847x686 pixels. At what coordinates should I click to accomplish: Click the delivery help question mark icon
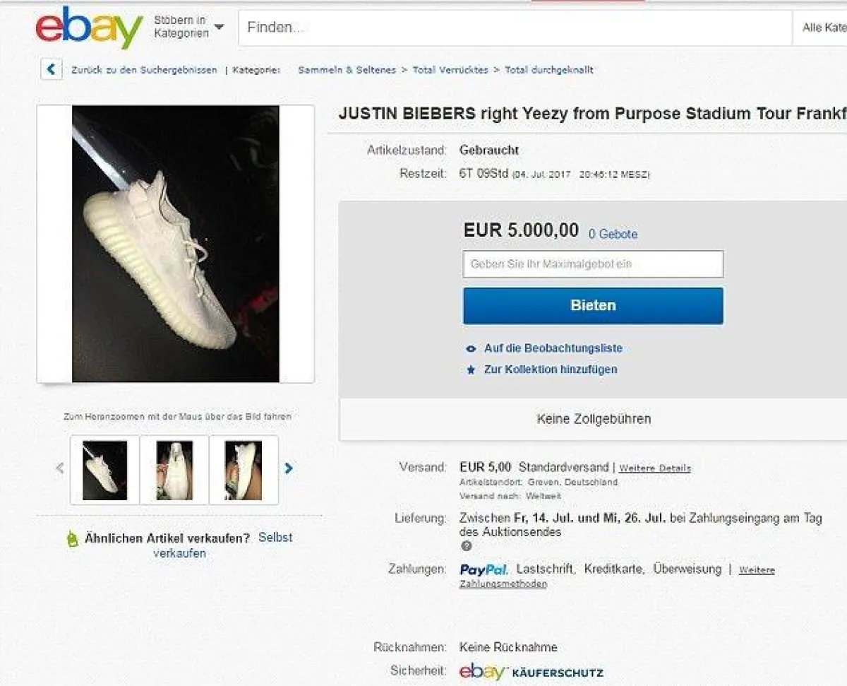pyautogui.click(x=466, y=546)
